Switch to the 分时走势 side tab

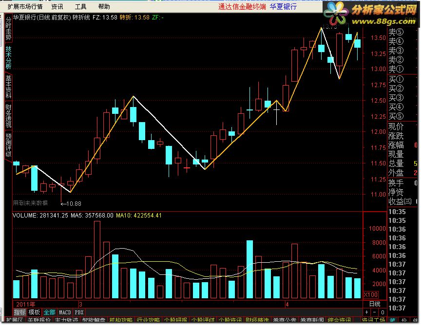[8, 28]
